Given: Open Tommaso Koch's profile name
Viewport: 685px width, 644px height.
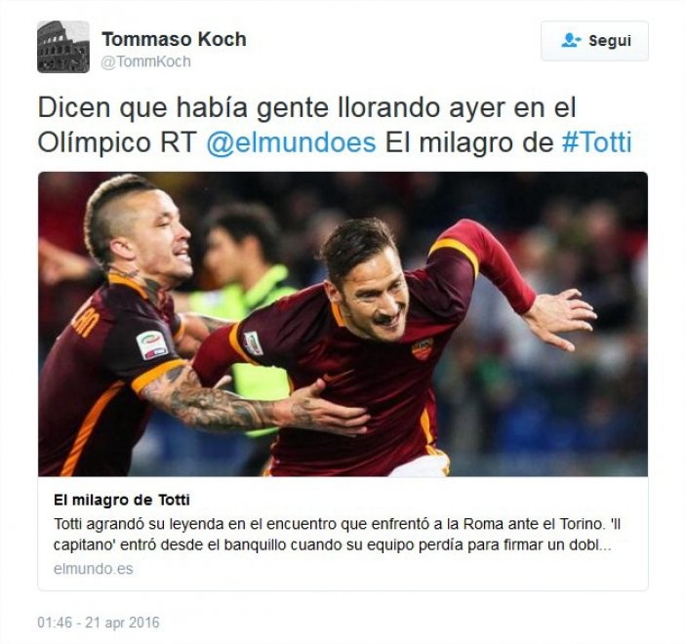Looking at the screenshot, I should tap(174, 39).
